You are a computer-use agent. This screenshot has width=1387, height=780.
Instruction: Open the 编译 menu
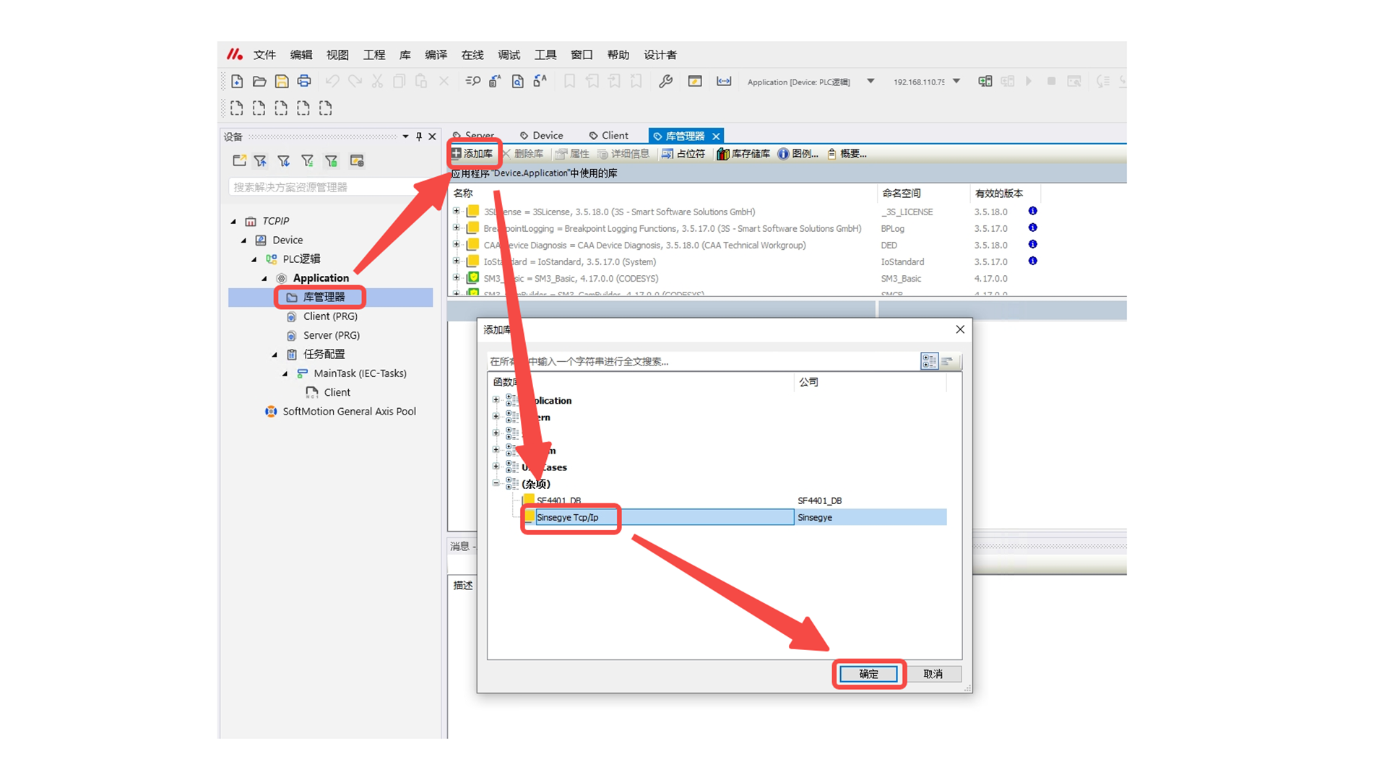pos(435,55)
